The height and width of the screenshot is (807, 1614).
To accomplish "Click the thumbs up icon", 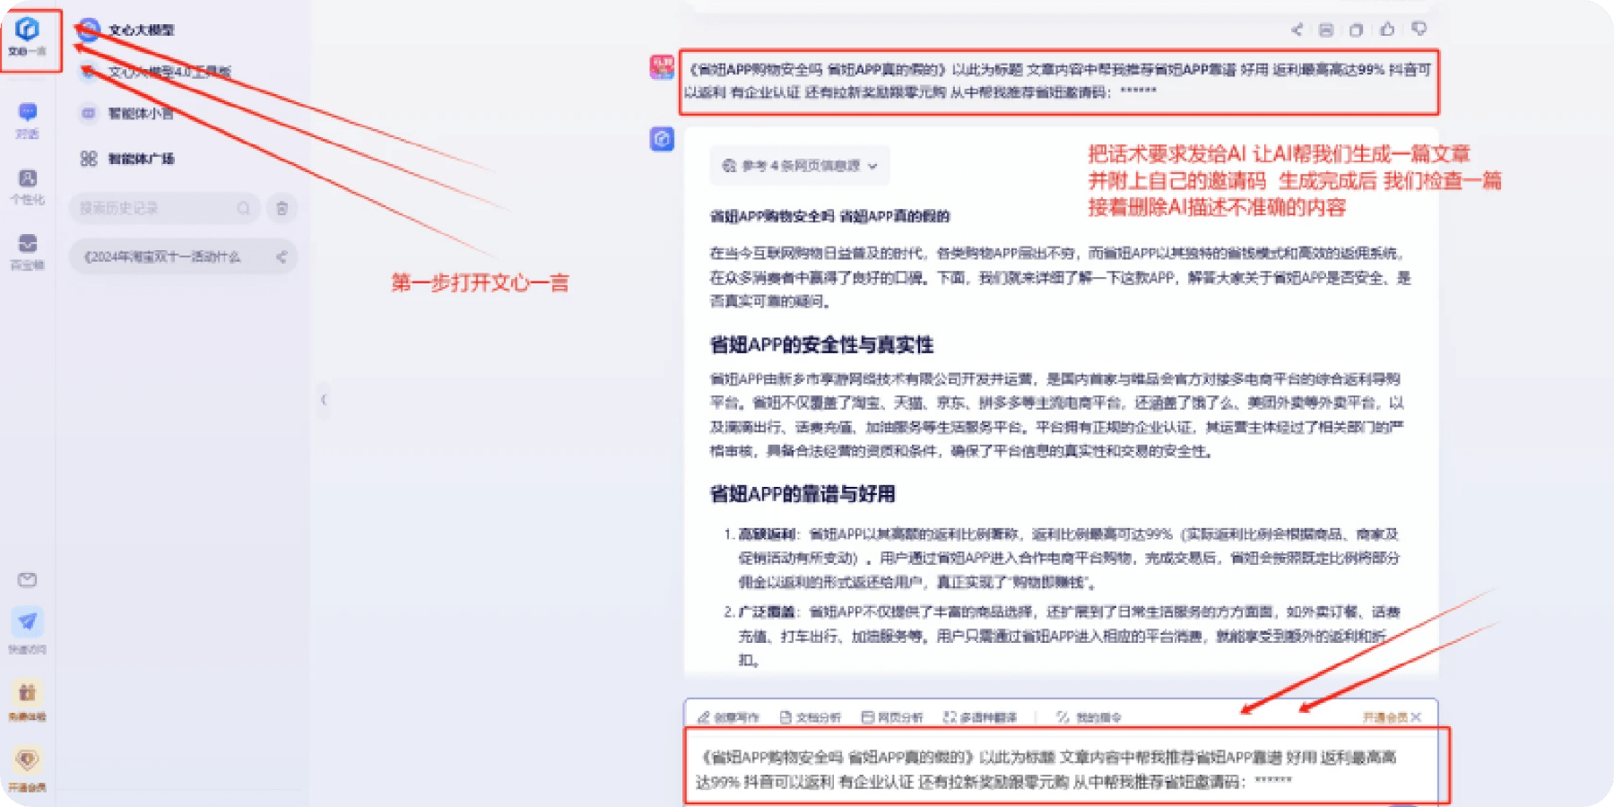I will 1387,29.
